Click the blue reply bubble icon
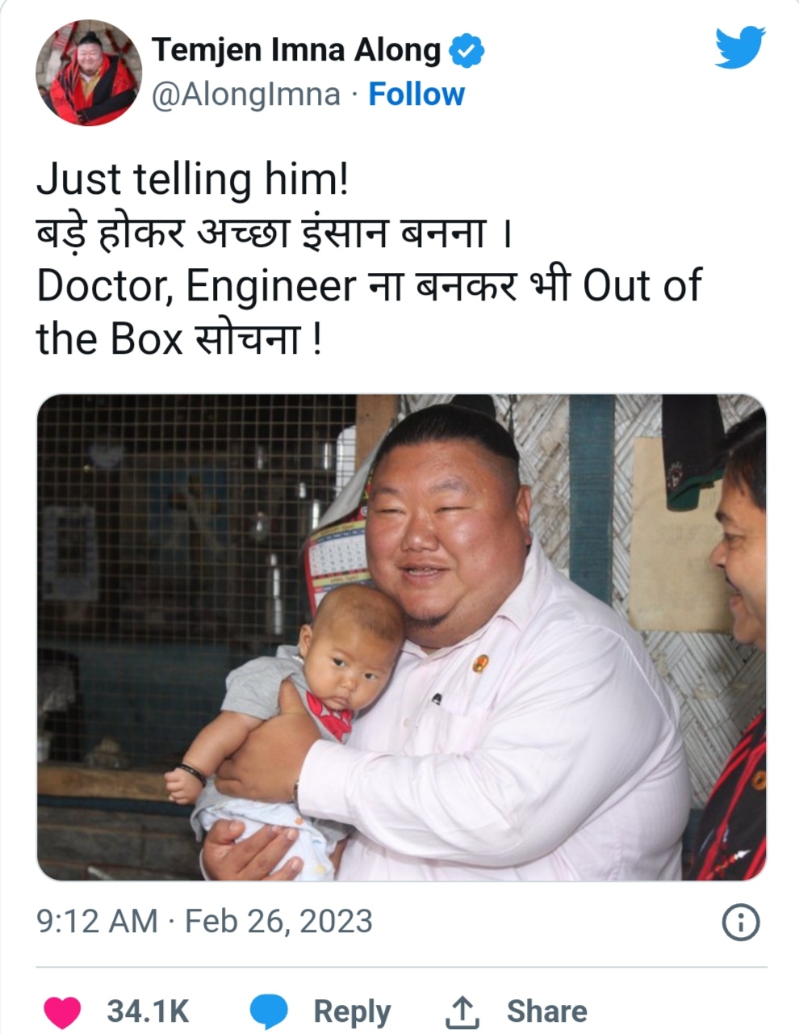The height and width of the screenshot is (1034, 799). (269, 1011)
